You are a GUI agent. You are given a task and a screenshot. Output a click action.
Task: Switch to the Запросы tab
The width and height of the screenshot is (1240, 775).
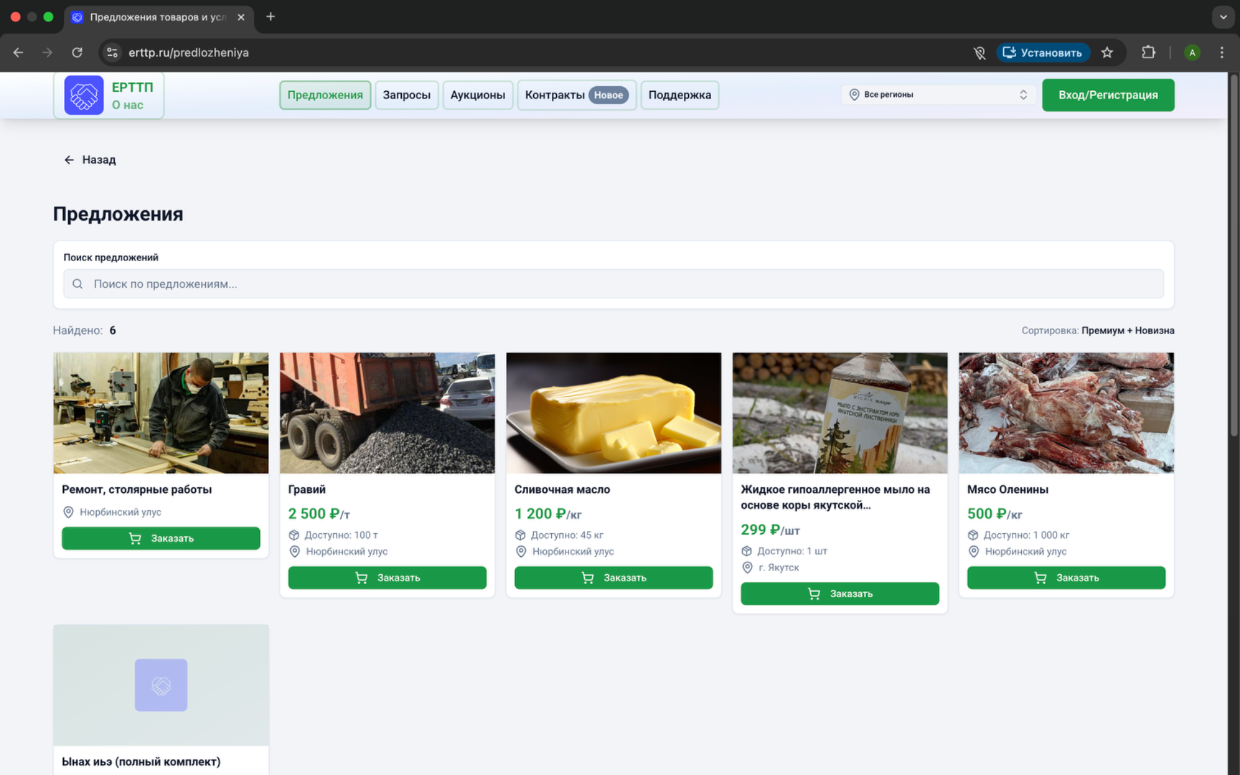coord(406,95)
